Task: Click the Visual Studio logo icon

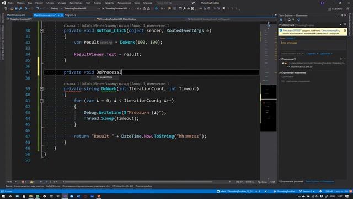Action: [4, 3]
